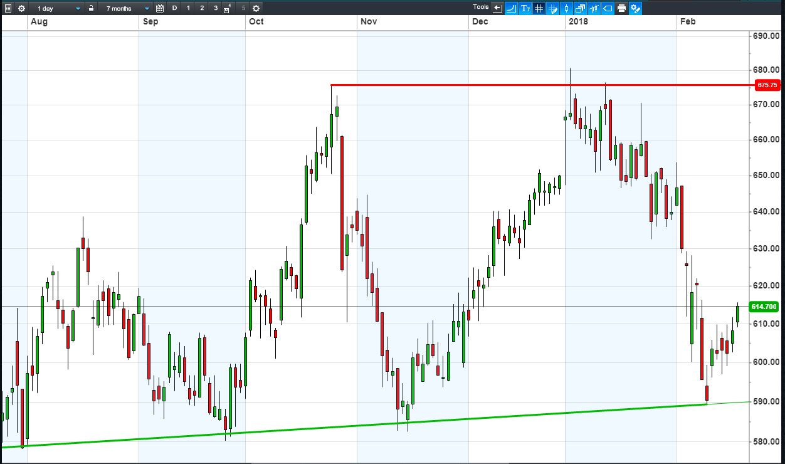This screenshot has height=464, width=785.
Task: Switch to saved layout 3
Action: (216, 8)
